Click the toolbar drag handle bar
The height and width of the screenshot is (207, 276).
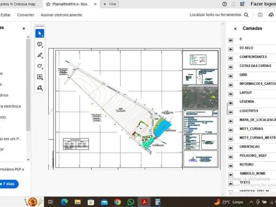pos(40,26)
